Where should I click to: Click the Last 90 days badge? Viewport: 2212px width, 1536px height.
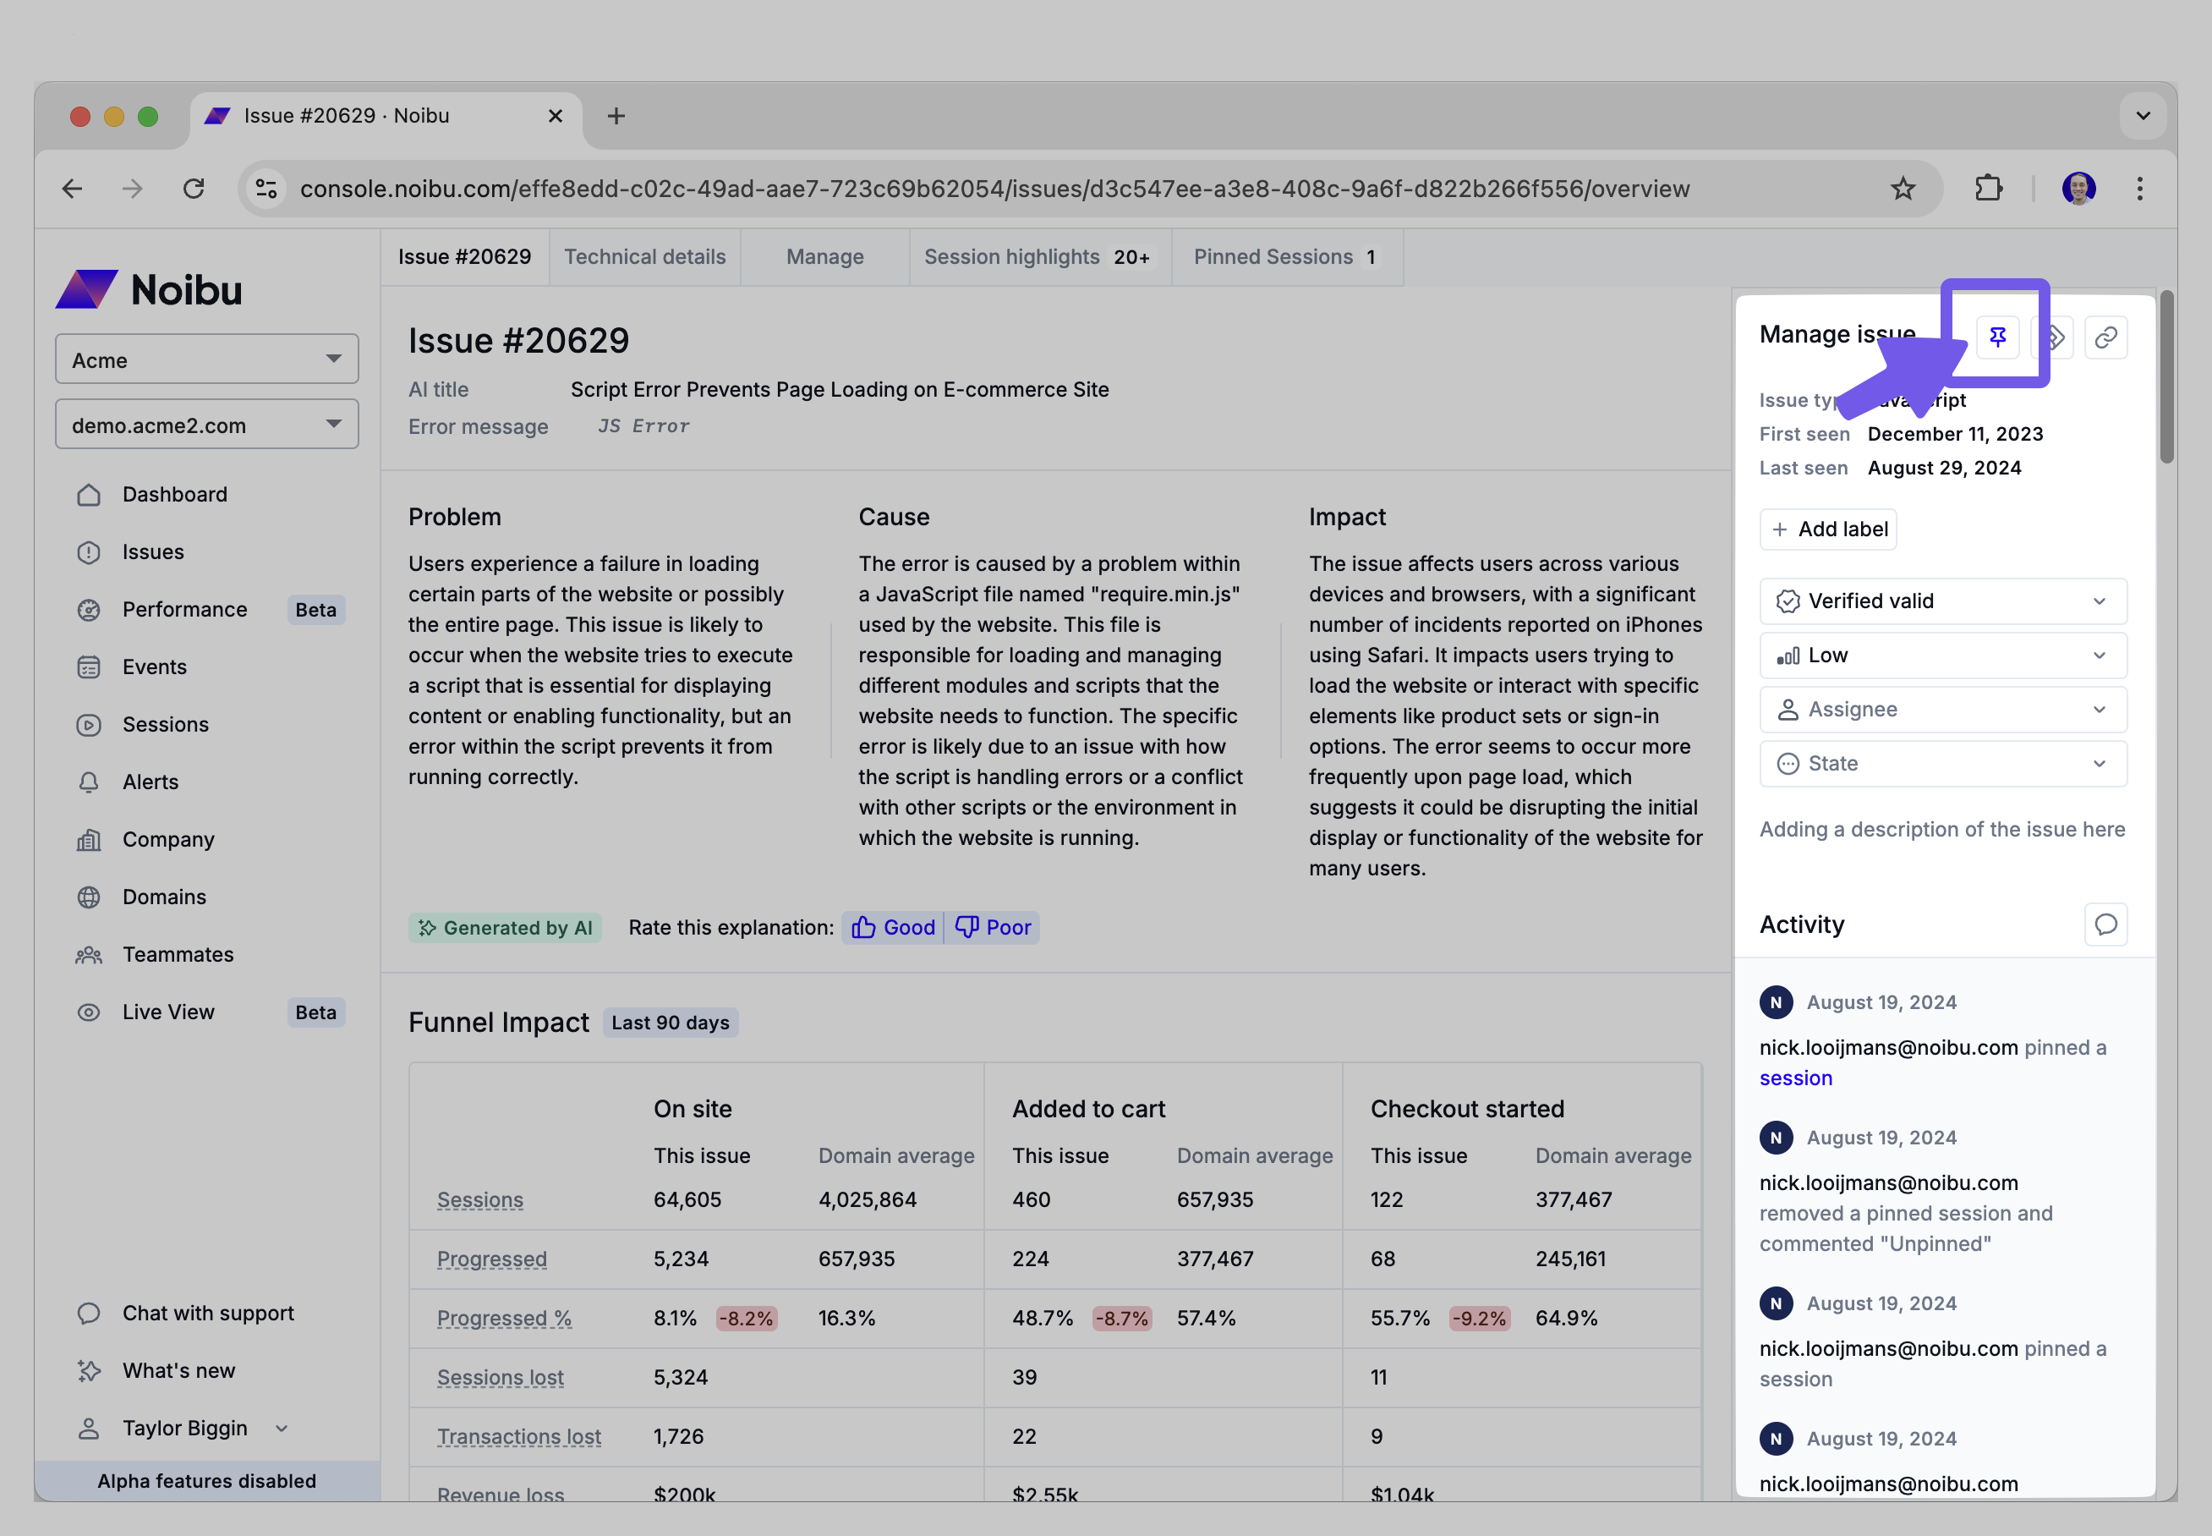pos(670,1023)
